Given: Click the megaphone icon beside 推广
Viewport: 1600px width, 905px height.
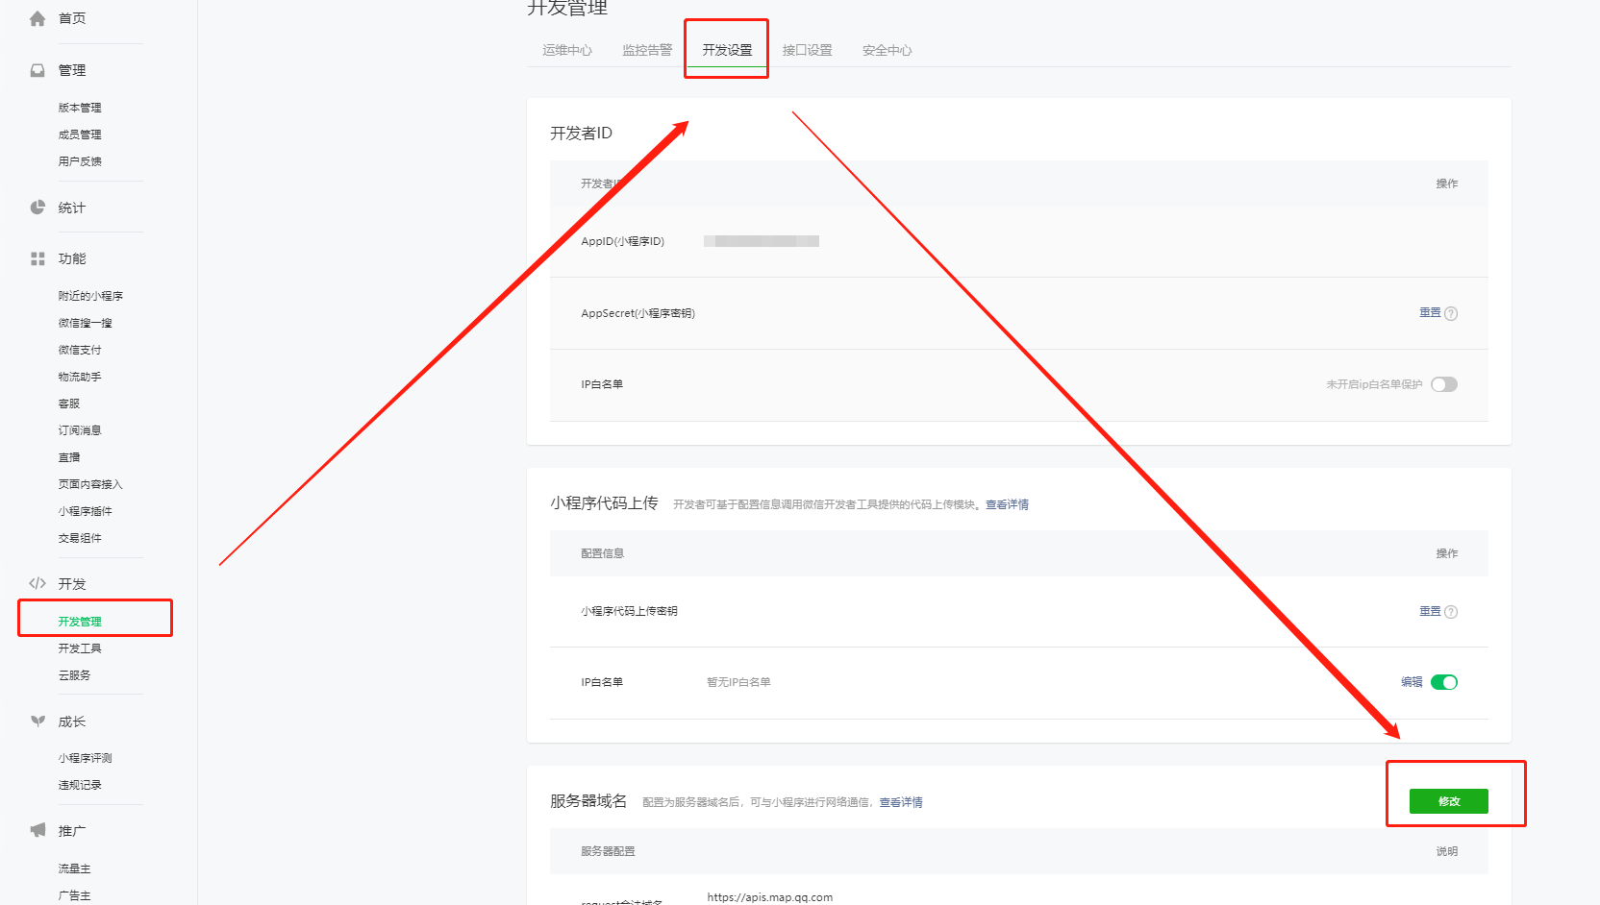Looking at the screenshot, I should point(37,830).
